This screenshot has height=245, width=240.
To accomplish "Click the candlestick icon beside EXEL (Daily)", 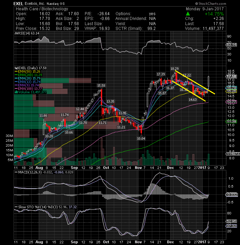I will [16, 68].
